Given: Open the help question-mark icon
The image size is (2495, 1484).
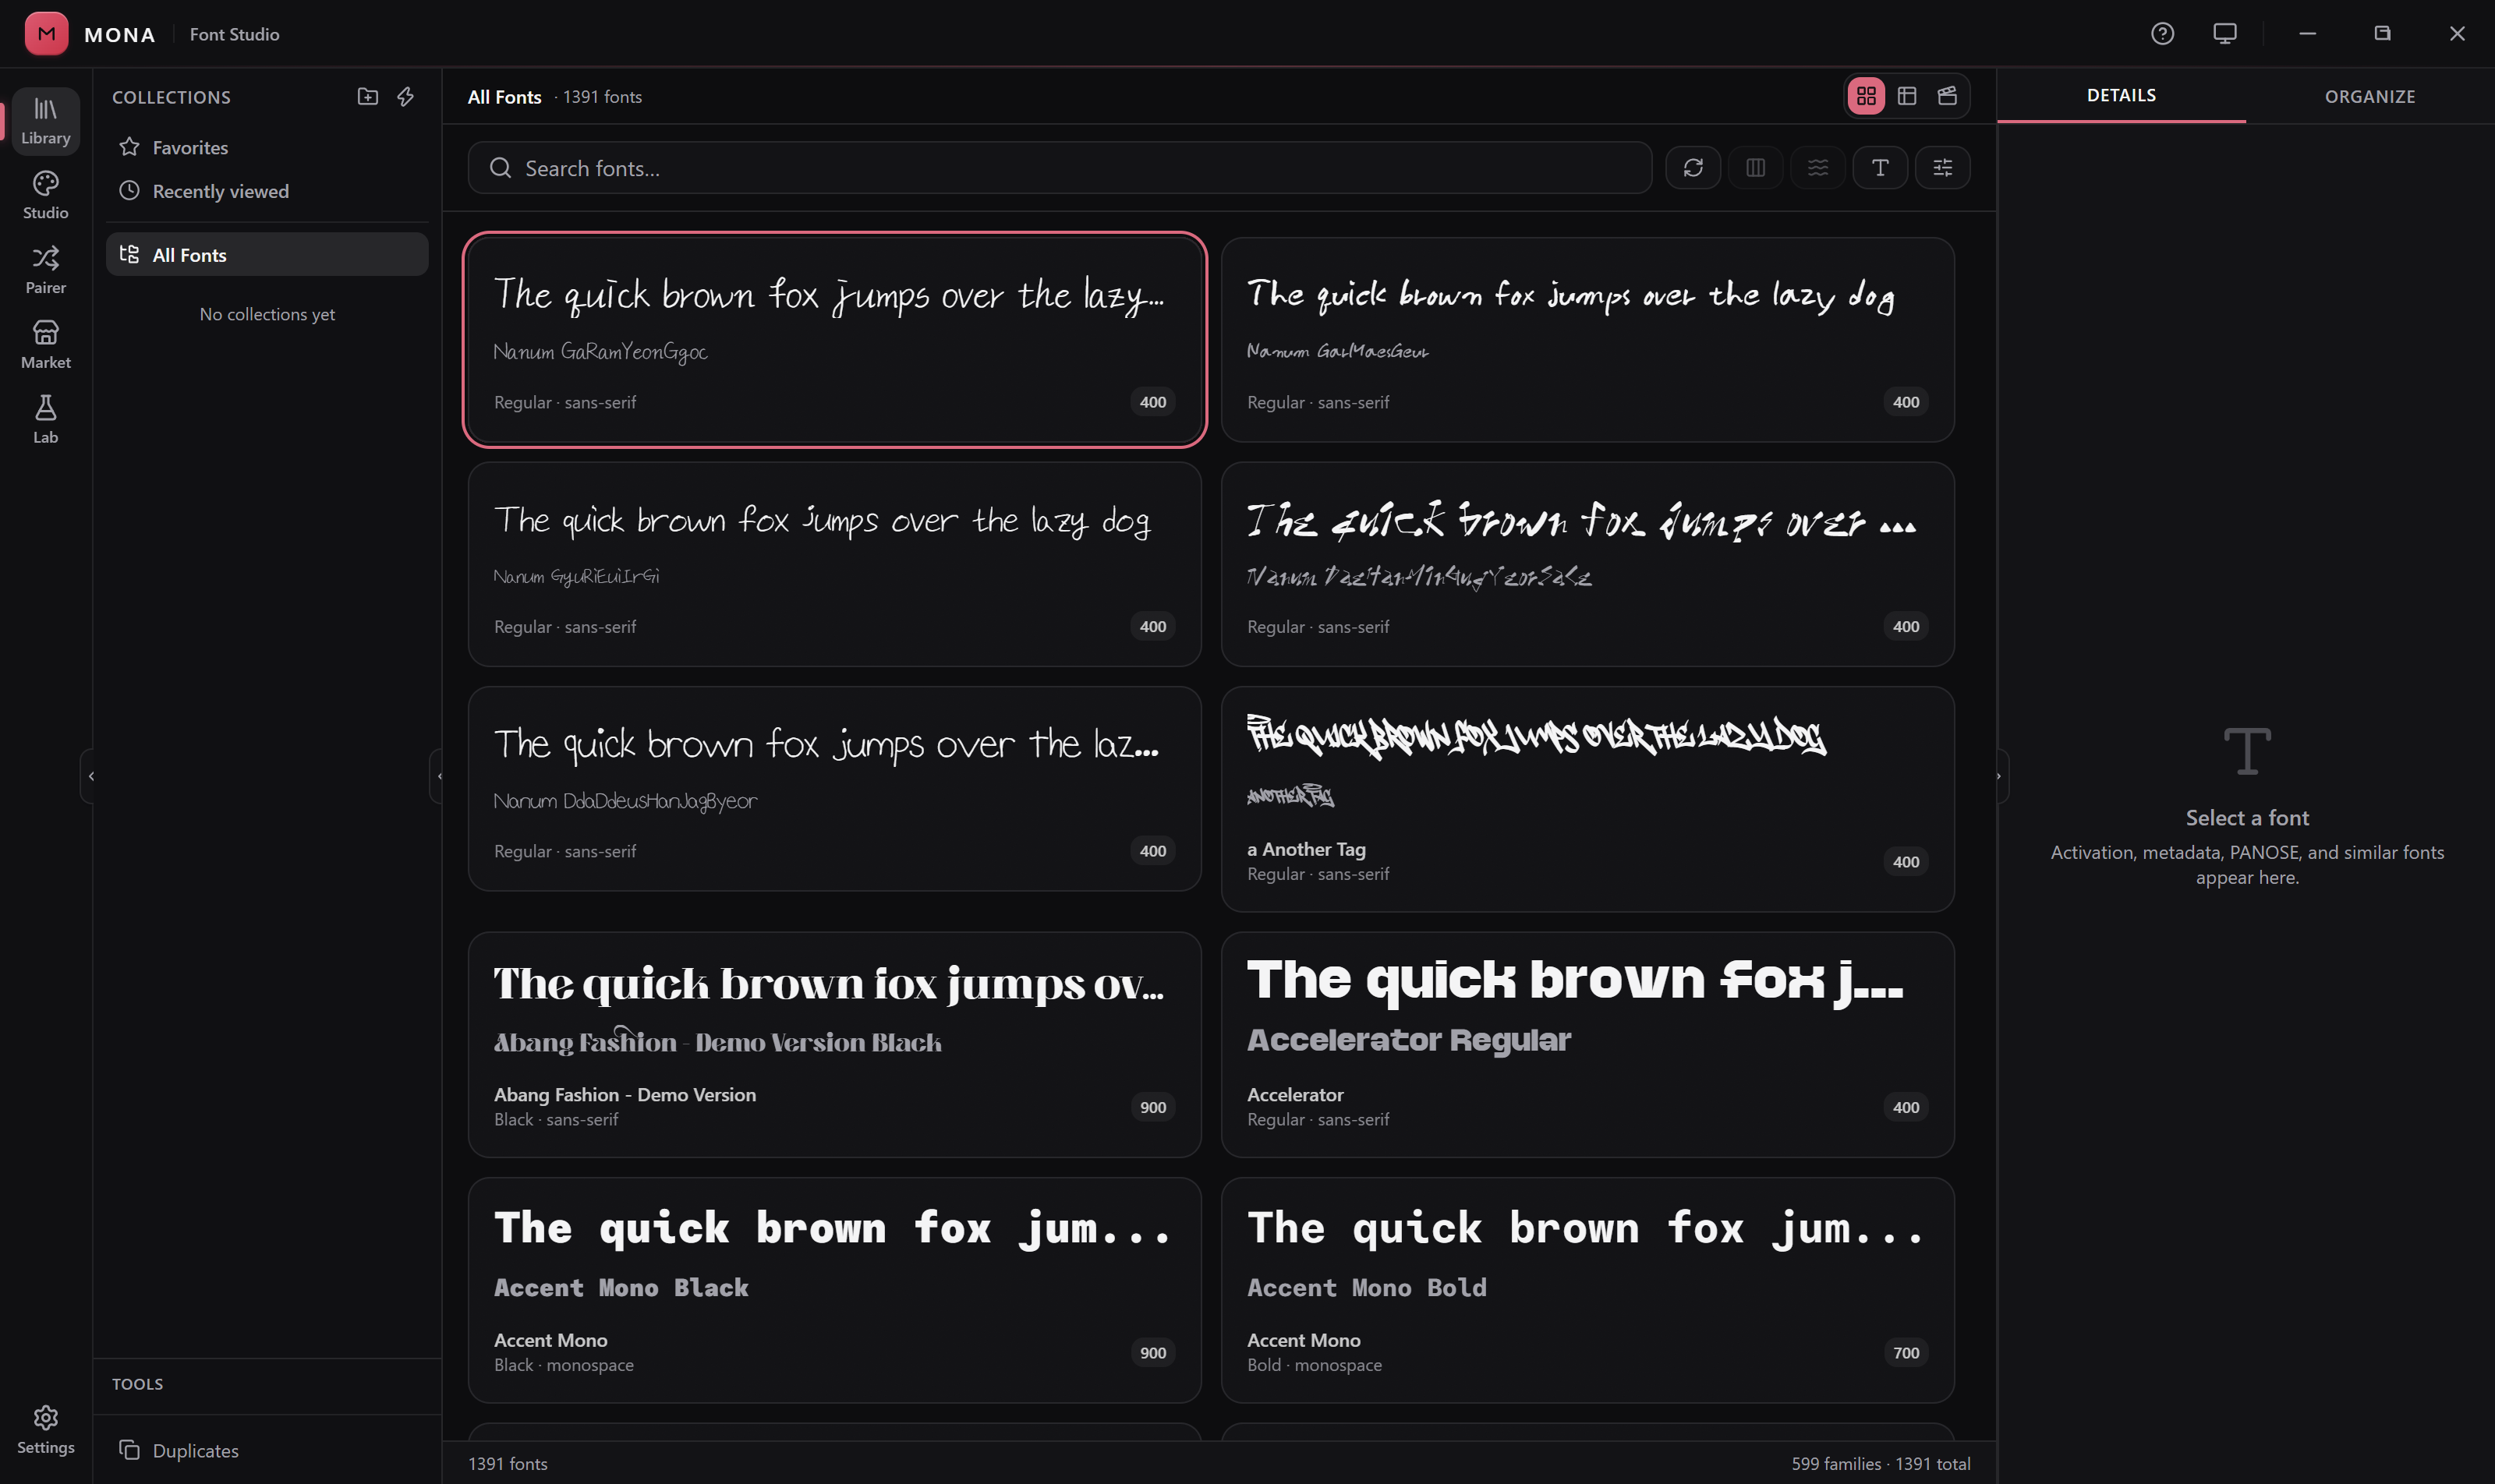Looking at the screenshot, I should coord(2162,33).
